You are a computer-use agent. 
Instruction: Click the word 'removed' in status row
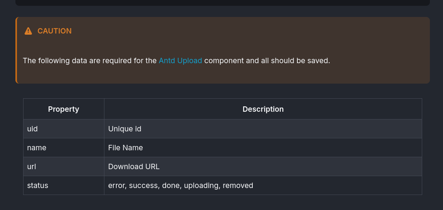point(238,186)
